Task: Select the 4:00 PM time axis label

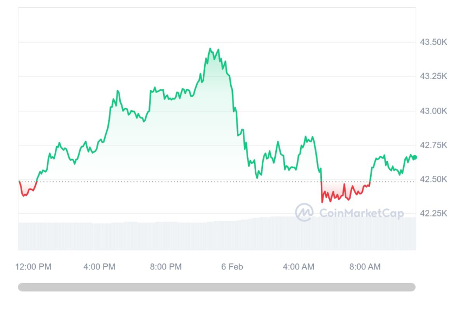Action: click(99, 267)
